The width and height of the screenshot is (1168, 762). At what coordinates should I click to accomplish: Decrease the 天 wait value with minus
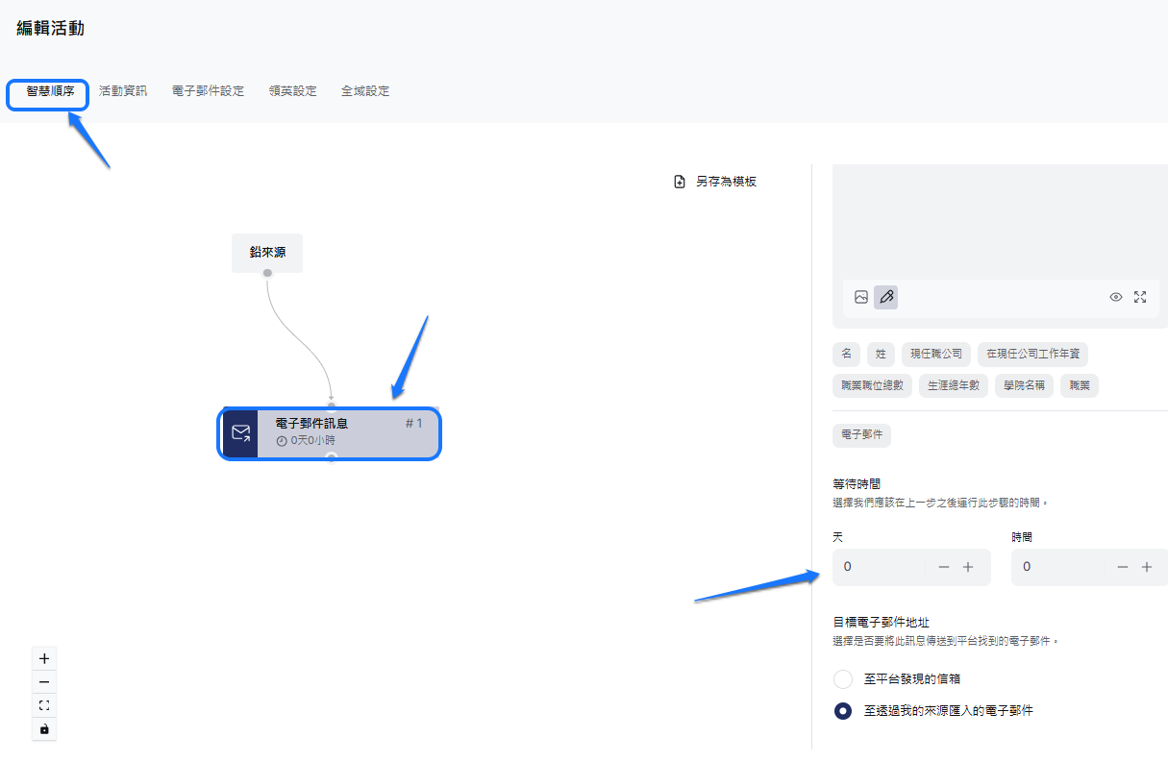coord(943,567)
